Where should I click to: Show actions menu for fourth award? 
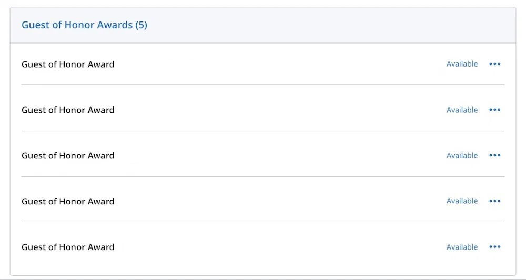(x=494, y=201)
